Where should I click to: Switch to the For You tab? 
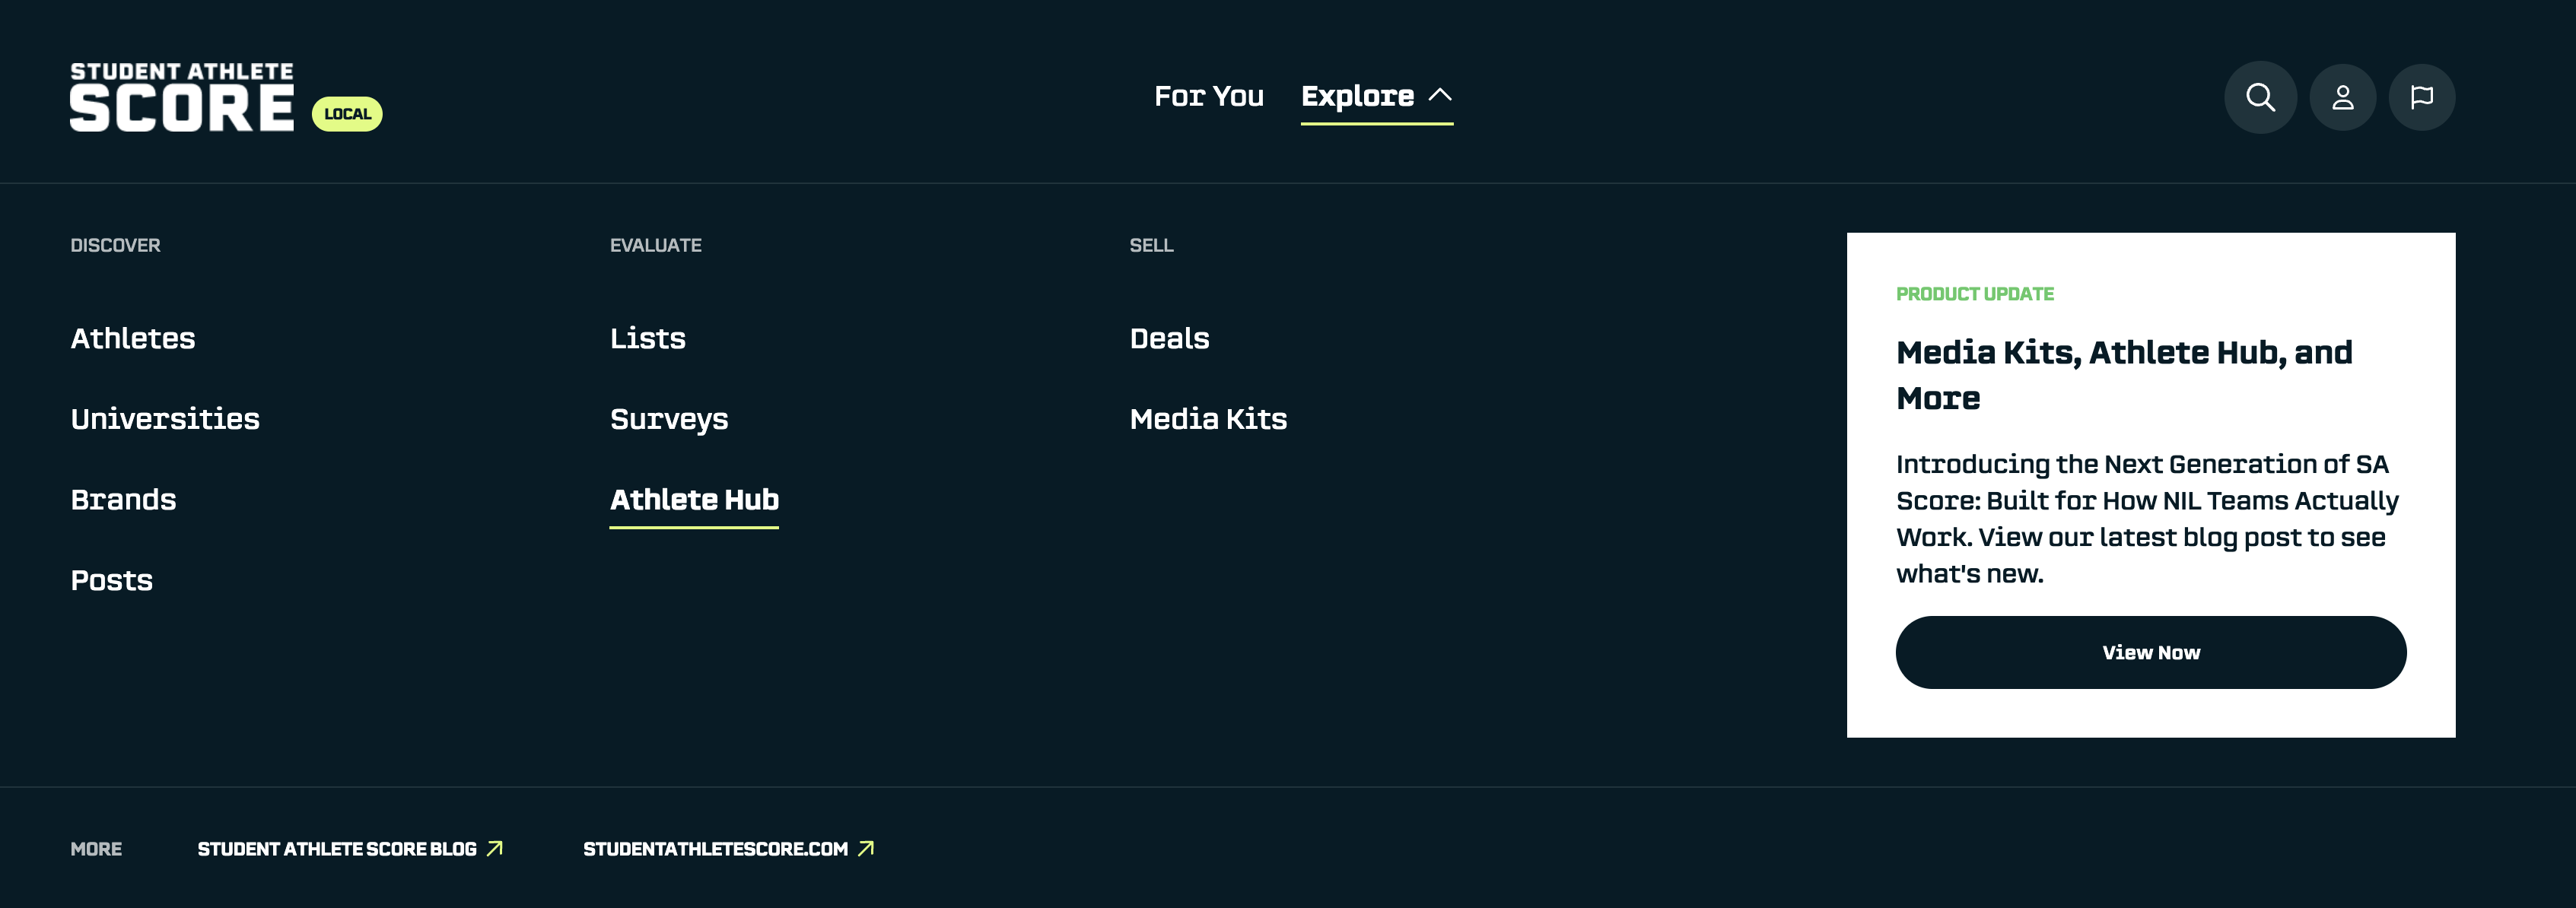pyautogui.click(x=1208, y=96)
